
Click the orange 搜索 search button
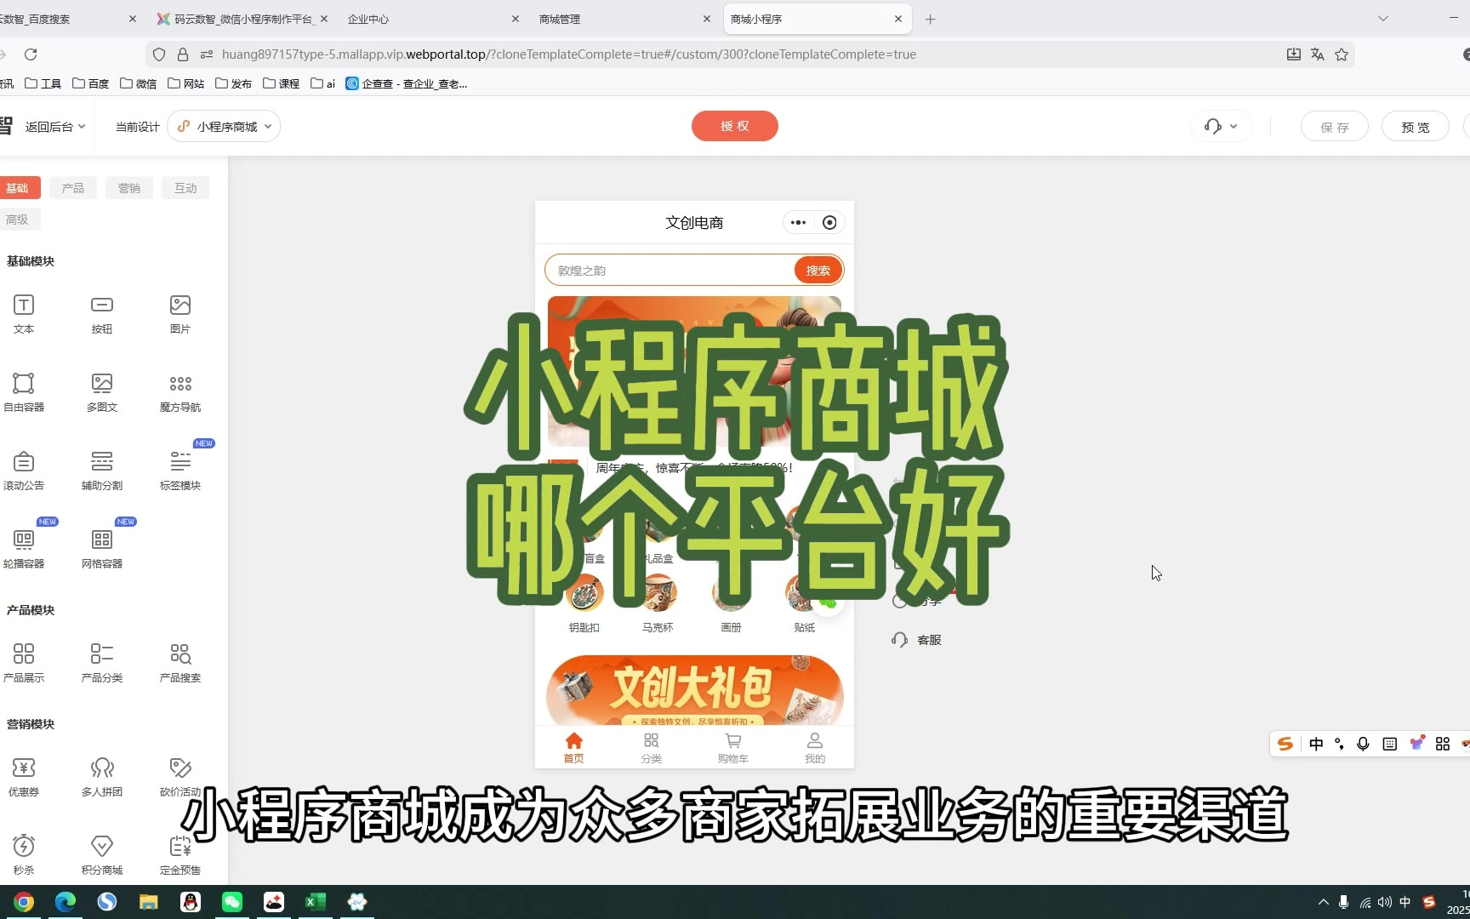click(818, 271)
